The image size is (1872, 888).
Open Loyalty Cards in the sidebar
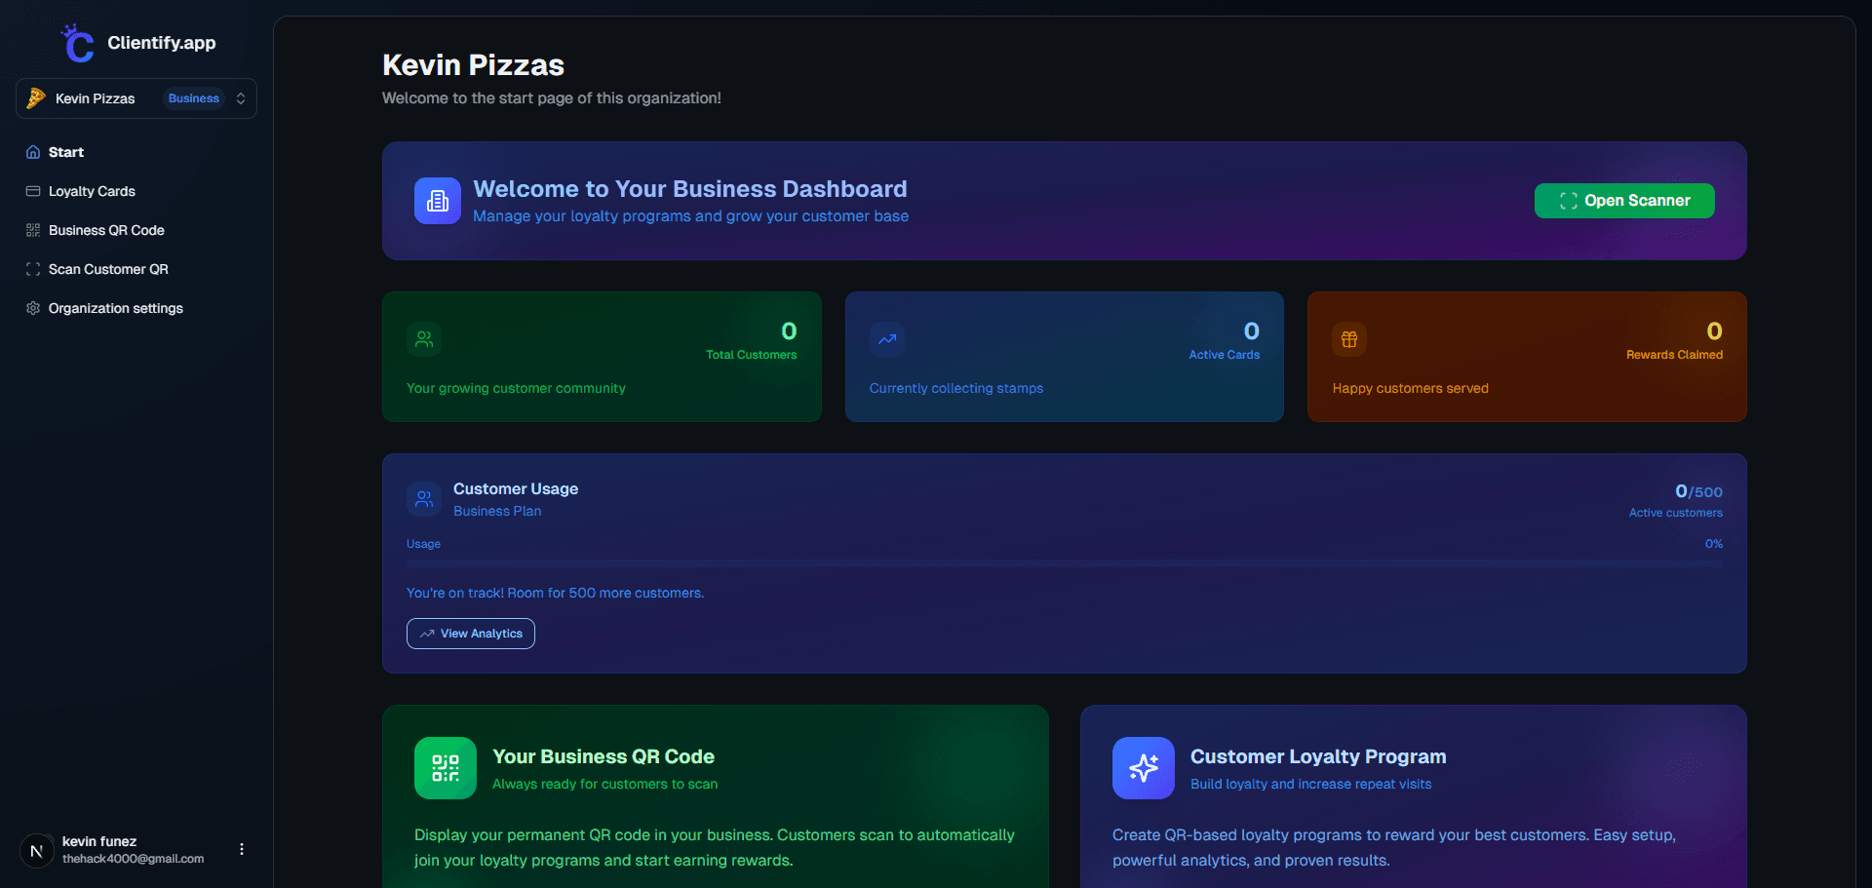coord(92,191)
